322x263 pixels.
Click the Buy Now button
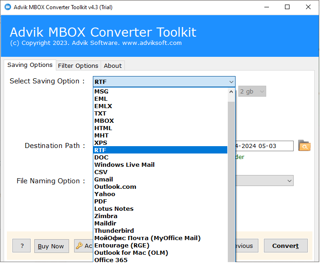tap(51, 246)
